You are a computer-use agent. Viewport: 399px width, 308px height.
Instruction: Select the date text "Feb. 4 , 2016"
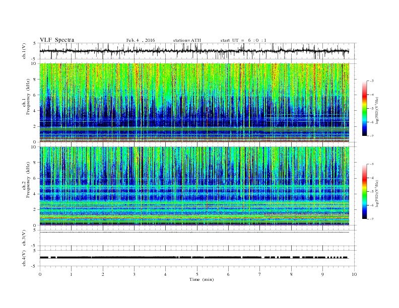pos(141,40)
